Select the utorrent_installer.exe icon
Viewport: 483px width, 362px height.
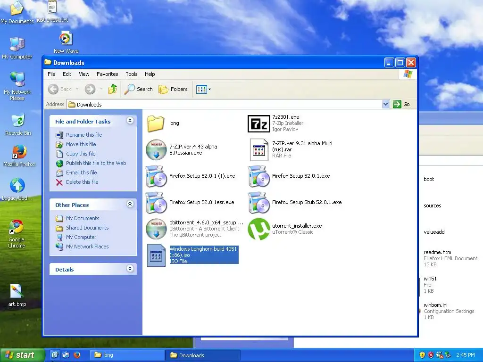coord(259,229)
